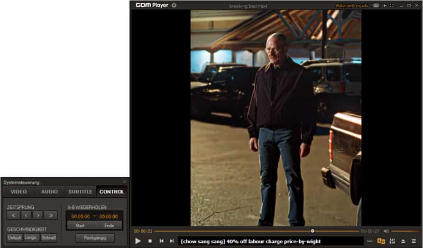Click the chow sang sang ad ticker text
This screenshot has width=423, height=248.
(251, 241)
